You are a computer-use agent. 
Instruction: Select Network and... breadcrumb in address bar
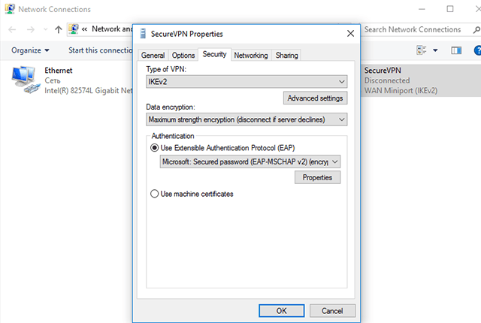click(x=112, y=29)
